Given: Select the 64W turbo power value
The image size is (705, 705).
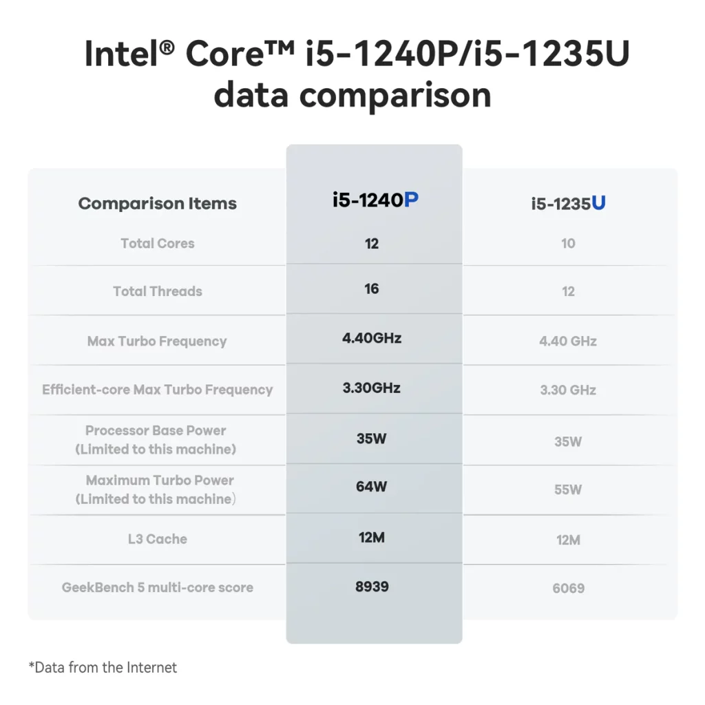Looking at the screenshot, I should (371, 487).
